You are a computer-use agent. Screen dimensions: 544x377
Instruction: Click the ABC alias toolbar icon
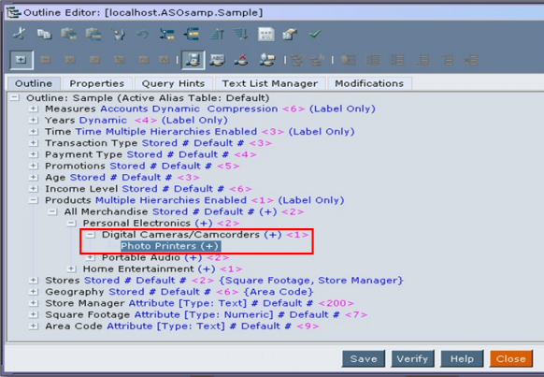point(218,60)
